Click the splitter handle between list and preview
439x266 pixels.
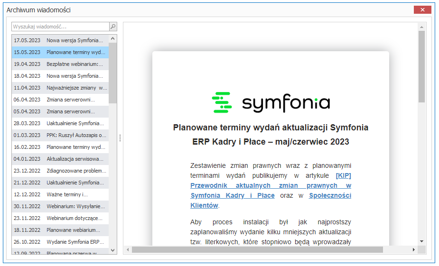point(120,138)
